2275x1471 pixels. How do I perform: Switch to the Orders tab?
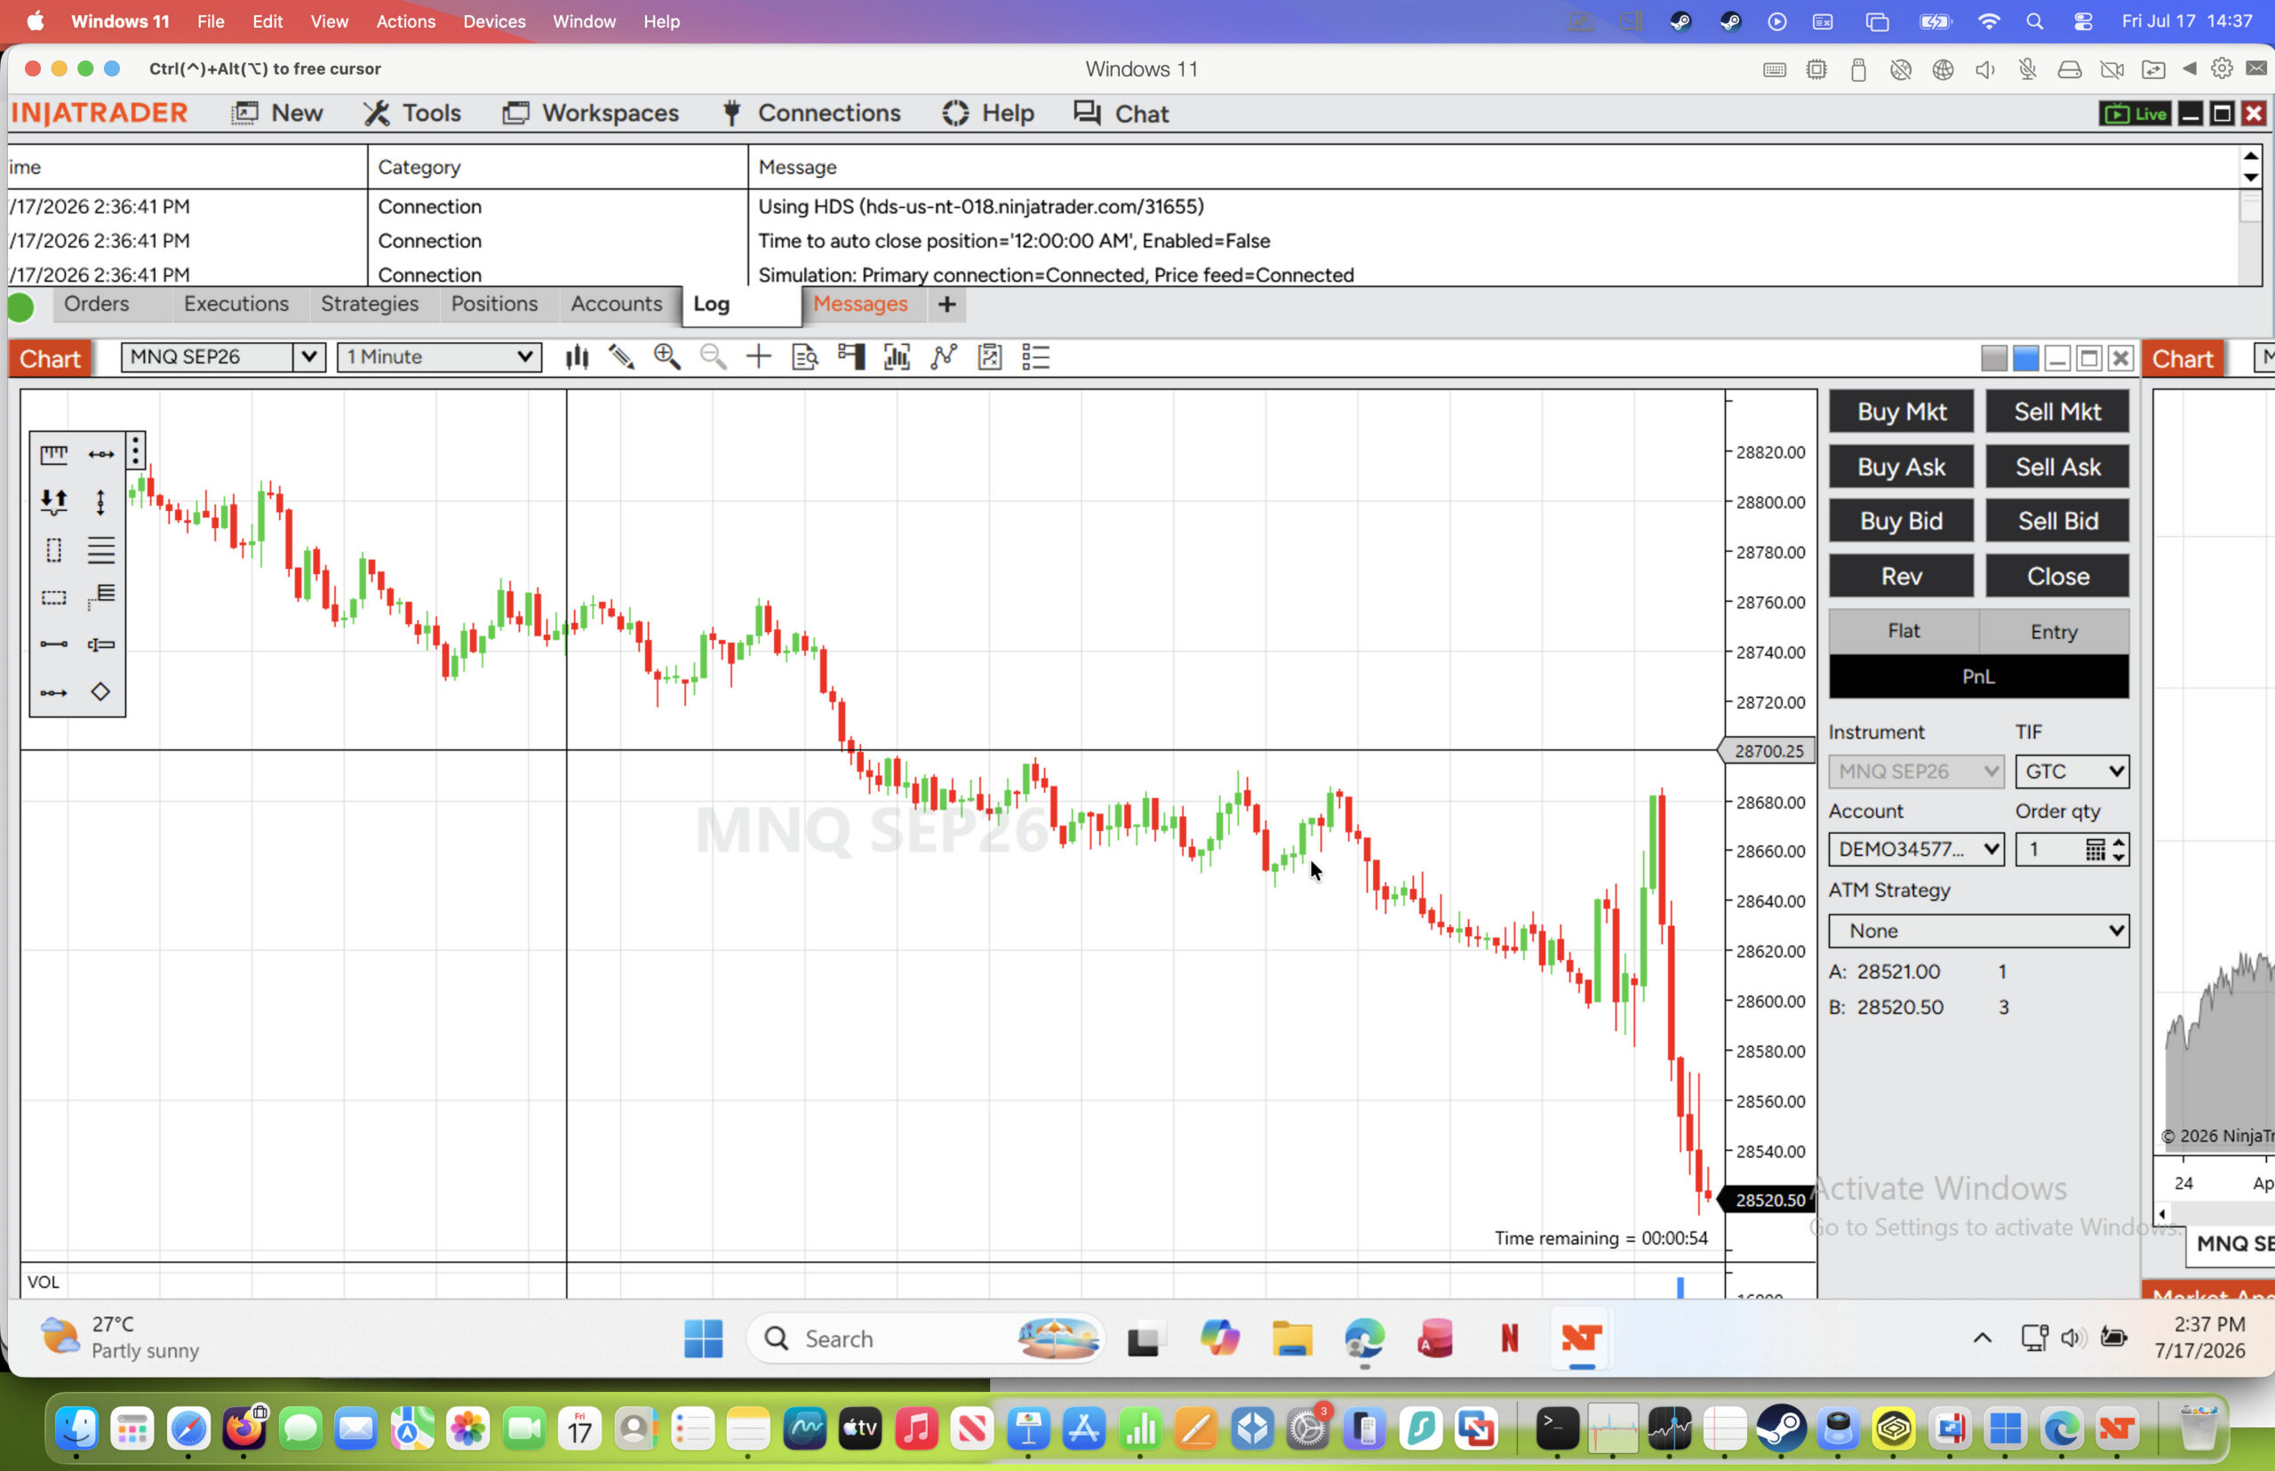pos(97,304)
